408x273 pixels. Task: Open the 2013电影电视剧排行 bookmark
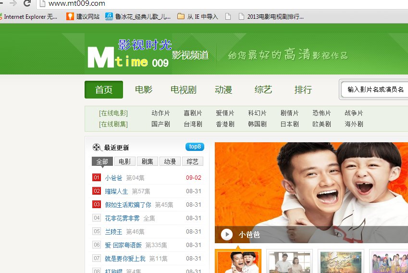(x=271, y=17)
